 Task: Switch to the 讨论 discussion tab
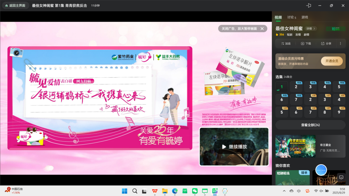pos(291,17)
